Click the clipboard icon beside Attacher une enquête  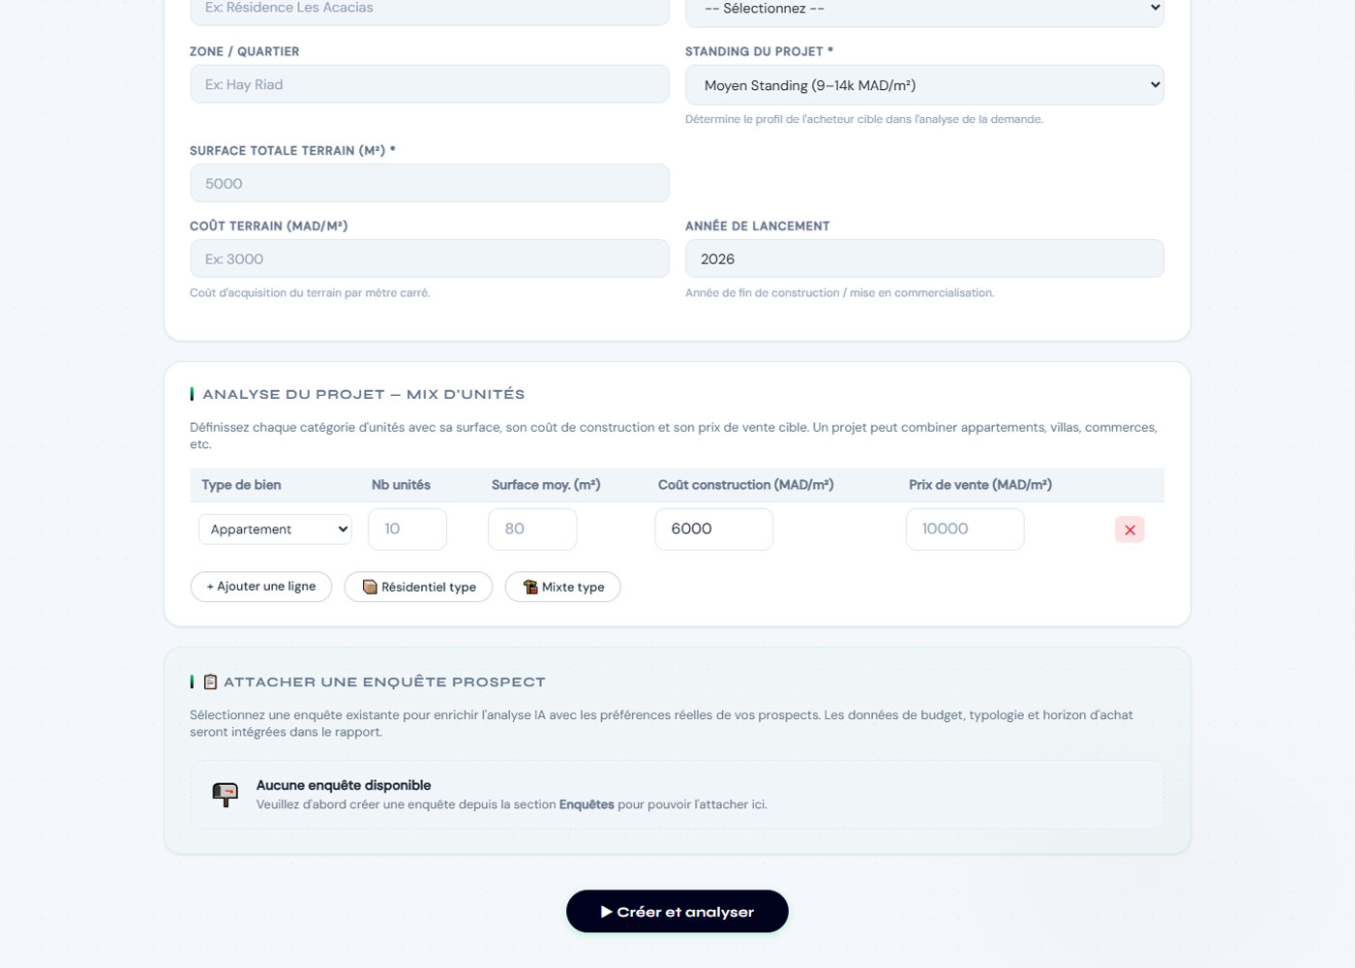(210, 682)
